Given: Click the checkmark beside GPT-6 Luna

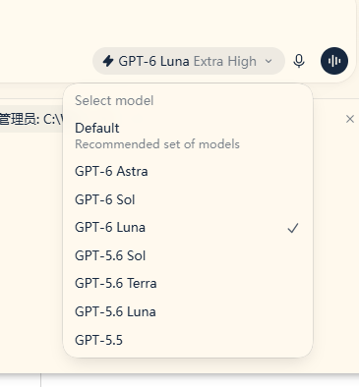Looking at the screenshot, I should point(293,228).
